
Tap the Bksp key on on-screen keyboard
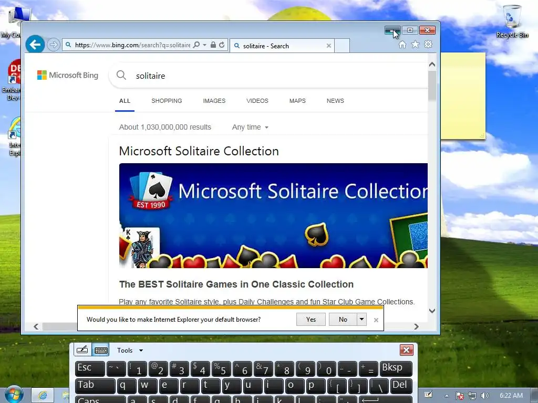point(396,369)
